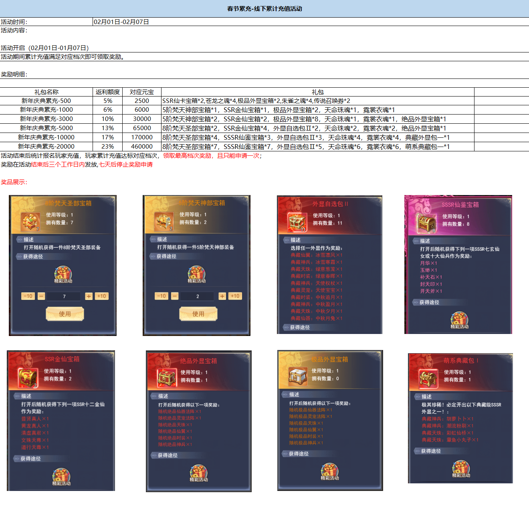Select cell 新年庆典累充-500

46,101
